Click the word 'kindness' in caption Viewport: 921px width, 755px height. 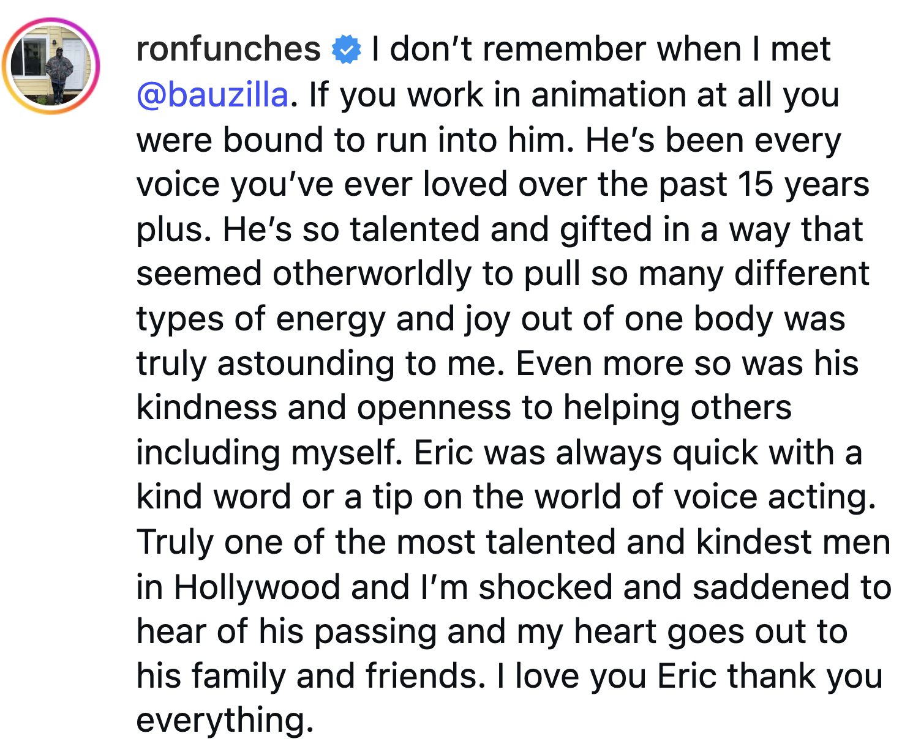click(206, 408)
